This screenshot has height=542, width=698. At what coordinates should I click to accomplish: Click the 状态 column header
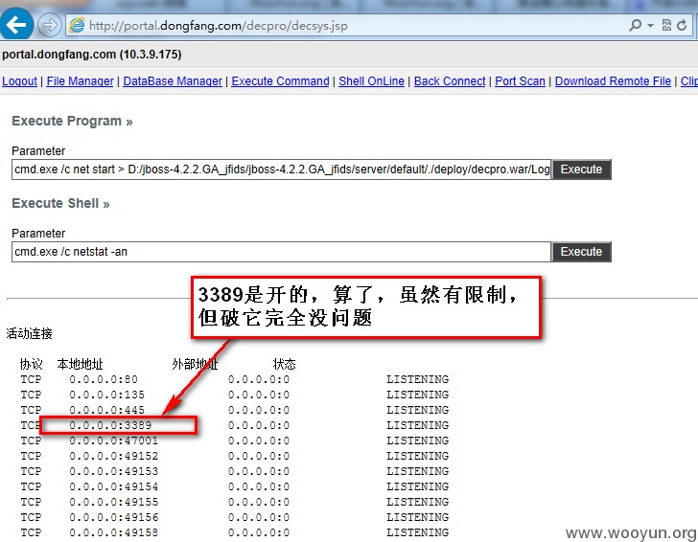tap(285, 364)
